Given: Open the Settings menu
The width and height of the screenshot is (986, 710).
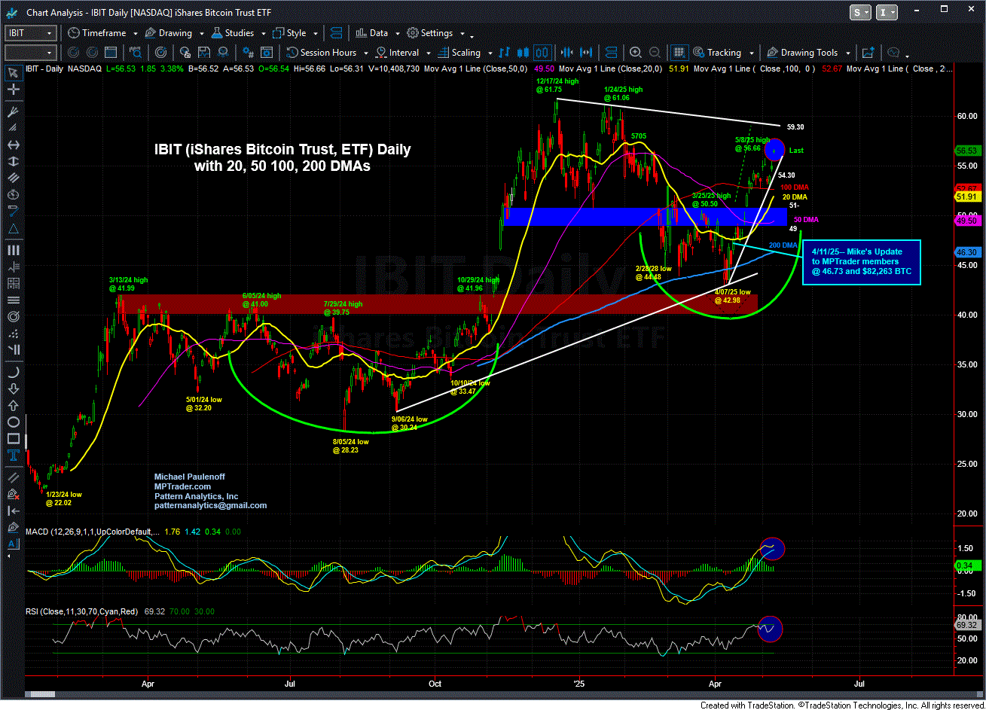Looking at the screenshot, I should pos(436,33).
